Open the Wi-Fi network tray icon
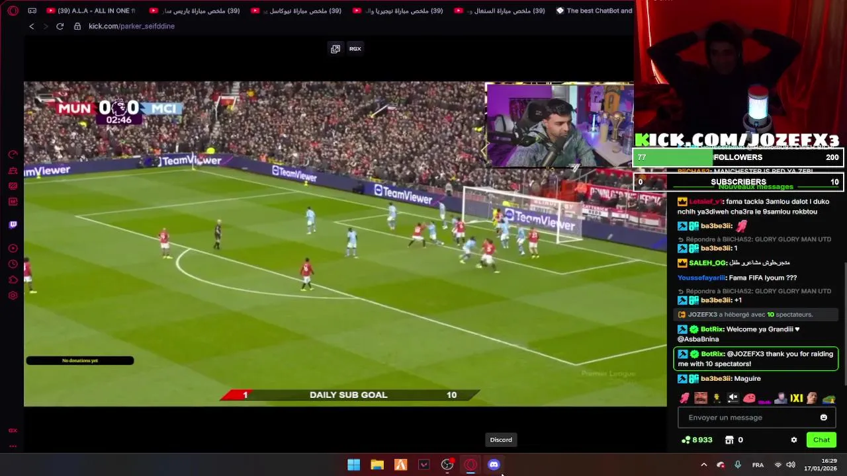This screenshot has width=847, height=476. click(778, 465)
